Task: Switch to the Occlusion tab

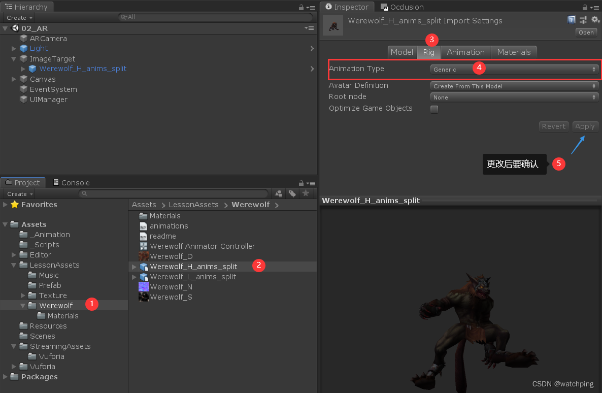Action: tap(403, 7)
